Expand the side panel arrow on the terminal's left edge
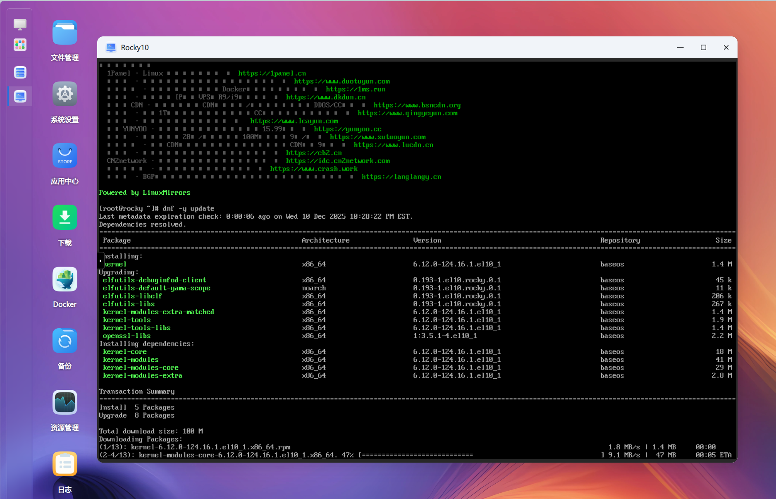The image size is (776, 499). (100, 261)
